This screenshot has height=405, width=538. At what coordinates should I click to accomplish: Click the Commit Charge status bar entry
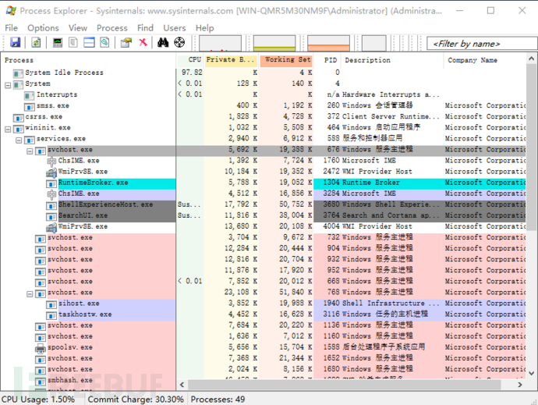point(136,400)
